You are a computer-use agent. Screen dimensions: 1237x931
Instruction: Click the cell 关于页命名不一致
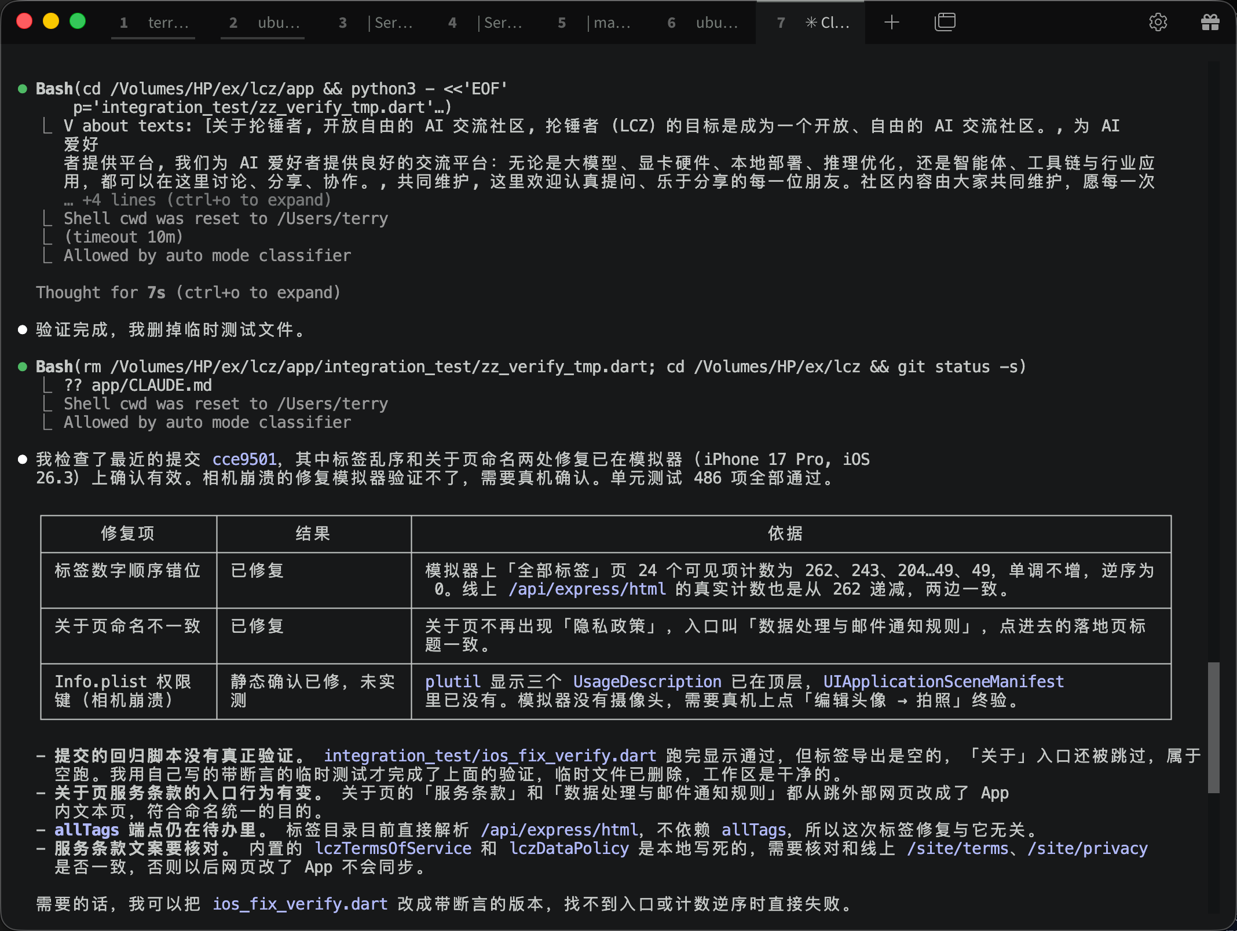tap(128, 626)
